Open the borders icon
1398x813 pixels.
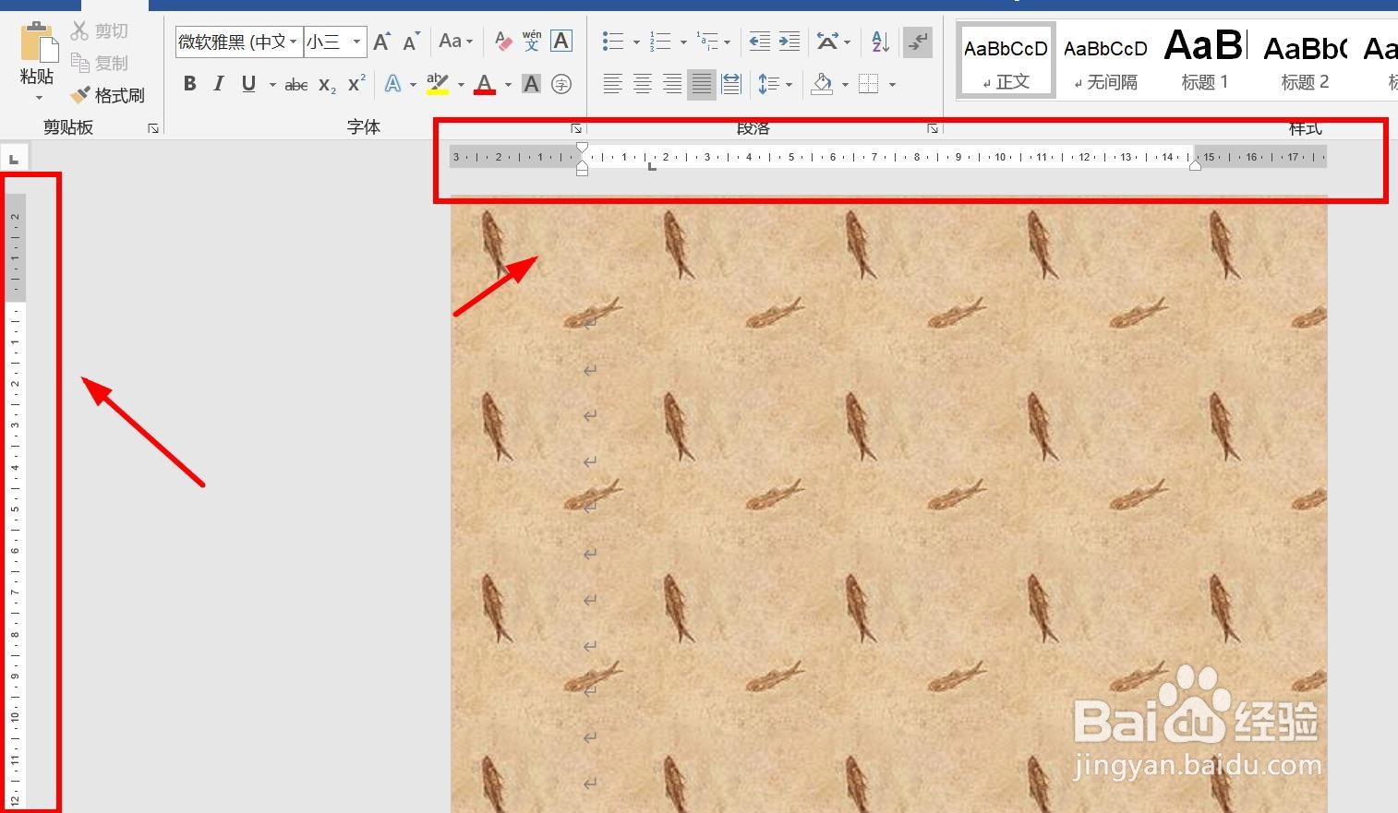[868, 84]
